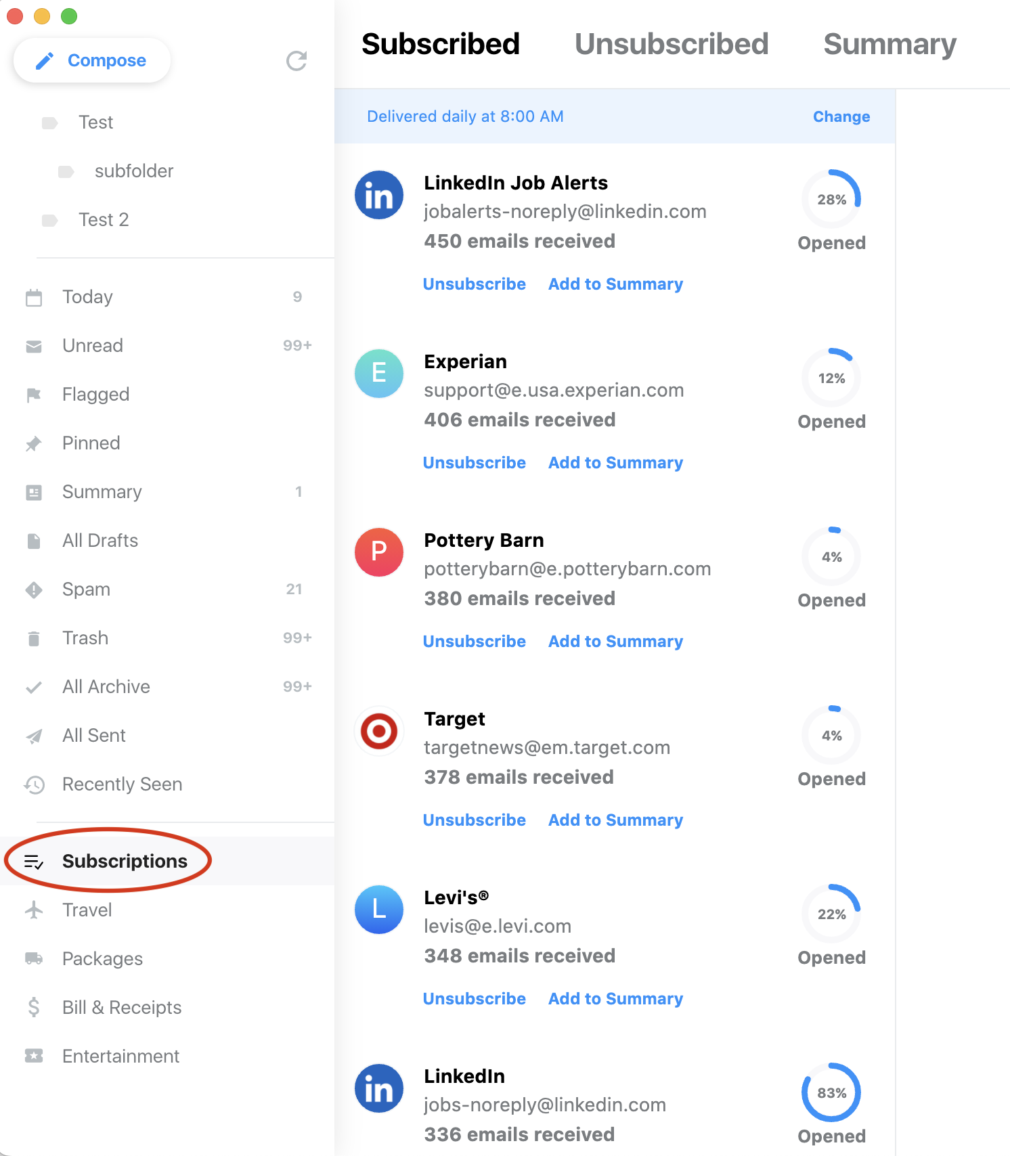Click the LinkedIn Job Alerts logo avatar
Image resolution: width=1010 pixels, height=1156 pixels.
379,195
